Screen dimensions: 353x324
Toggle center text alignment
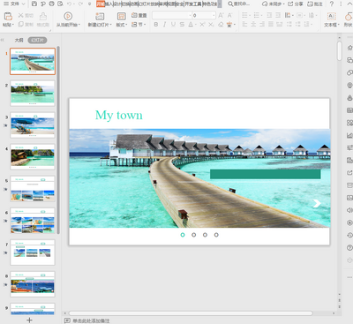pyautogui.click(x=253, y=25)
